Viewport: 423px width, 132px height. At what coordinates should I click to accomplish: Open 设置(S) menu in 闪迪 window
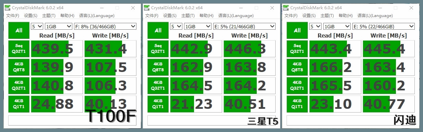[x=309, y=16]
